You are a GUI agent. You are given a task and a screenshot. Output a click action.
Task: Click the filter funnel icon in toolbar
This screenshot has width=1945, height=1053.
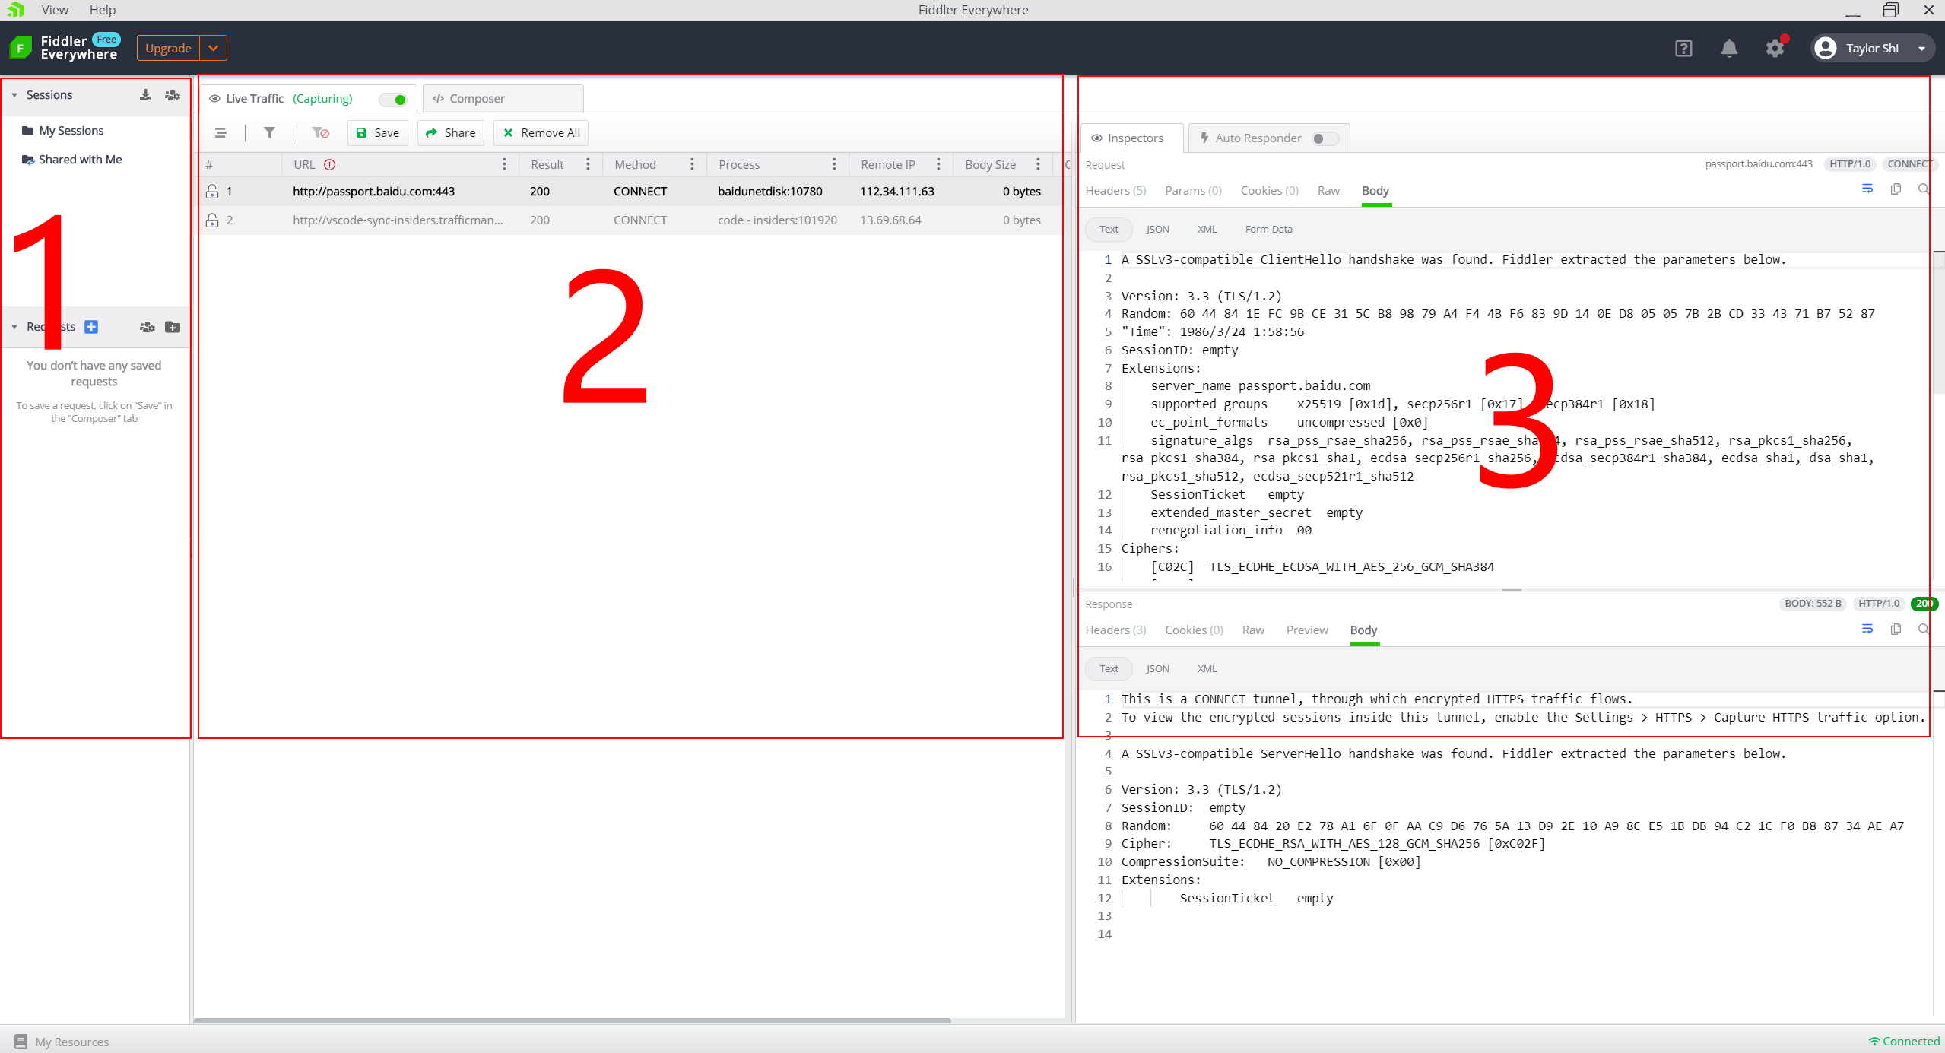click(269, 132)
